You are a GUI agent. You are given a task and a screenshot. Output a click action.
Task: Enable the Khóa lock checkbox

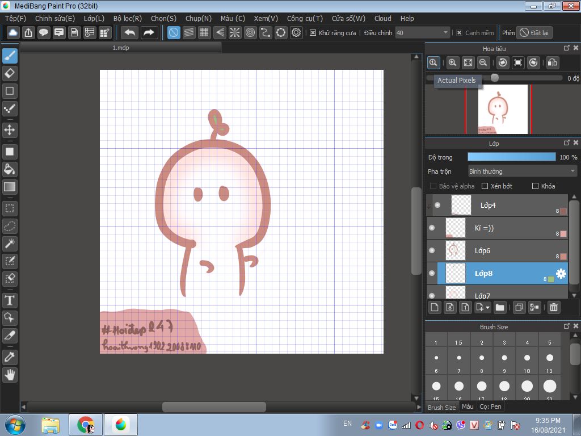tap(535, 186)
